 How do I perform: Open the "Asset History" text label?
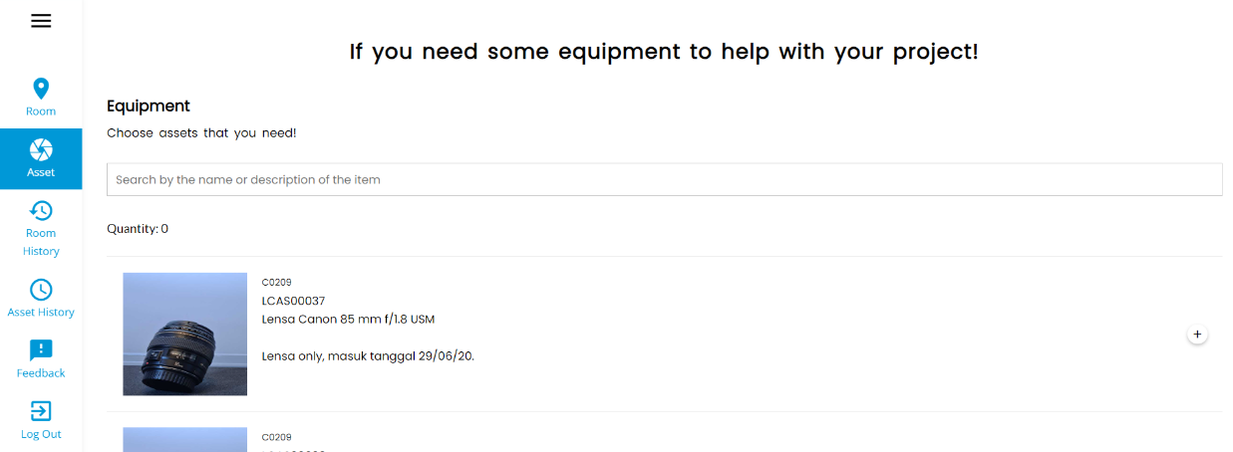point(41,313)
